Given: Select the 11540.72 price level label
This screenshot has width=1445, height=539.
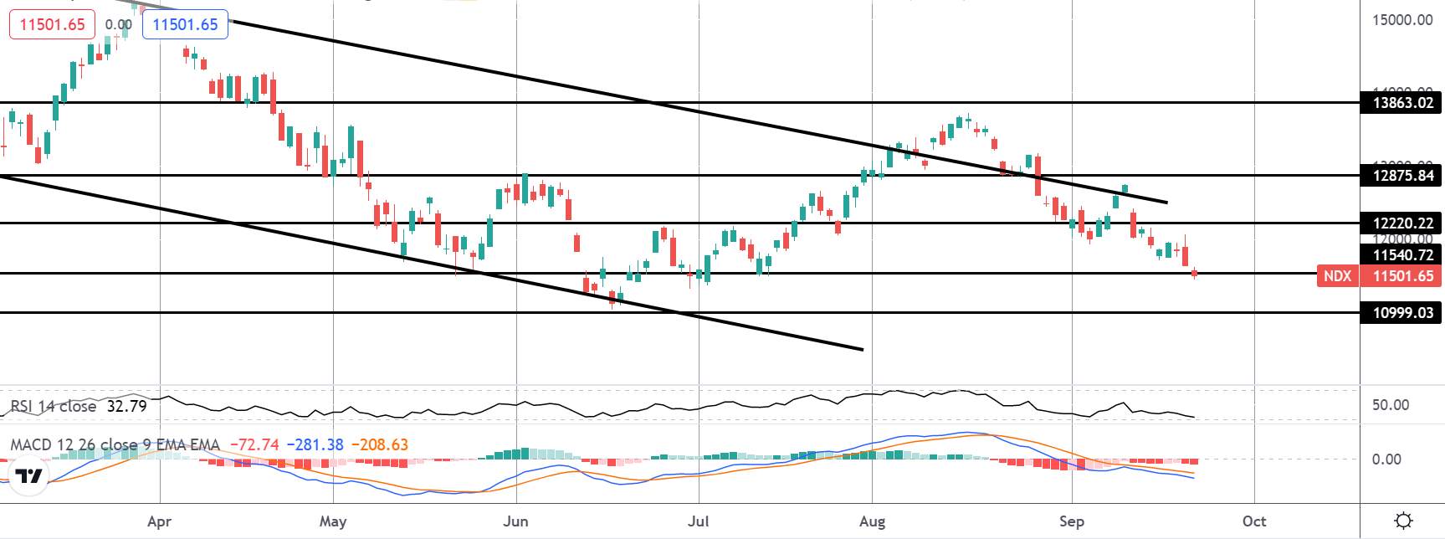Looking at the screenshot, I should tap(1401, 254).
